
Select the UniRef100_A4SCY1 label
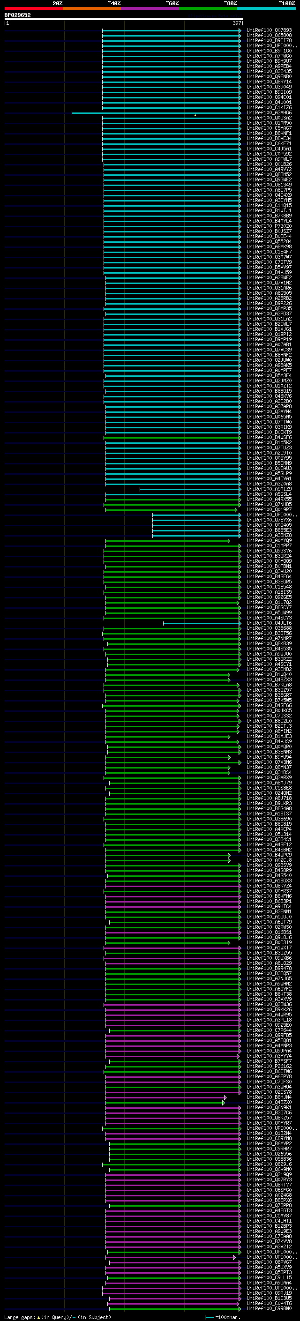coord(269,664)
